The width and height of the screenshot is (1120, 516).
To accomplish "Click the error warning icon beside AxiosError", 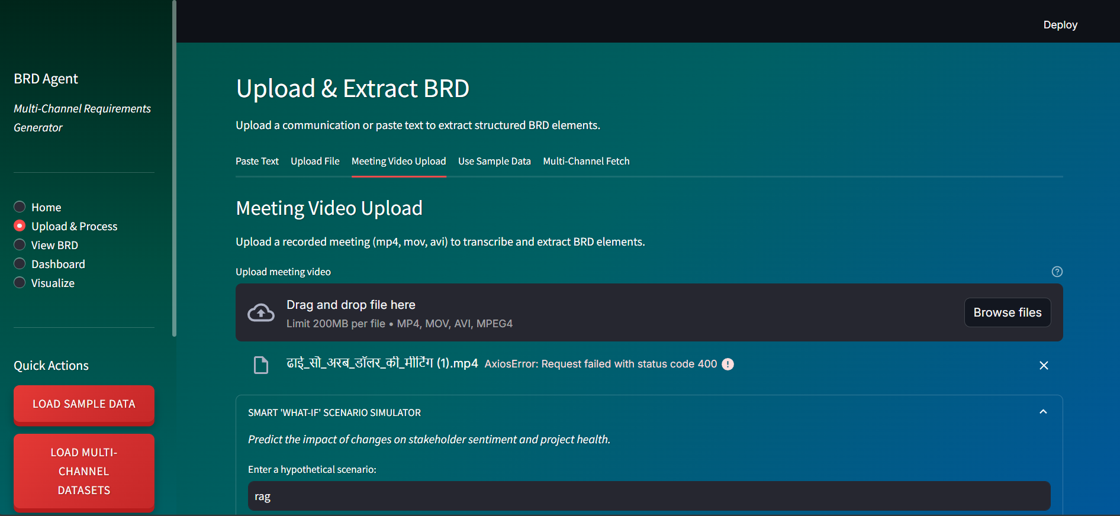I will point(728,365).
